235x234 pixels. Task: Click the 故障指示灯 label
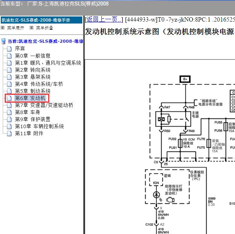[x=174, y=190]
